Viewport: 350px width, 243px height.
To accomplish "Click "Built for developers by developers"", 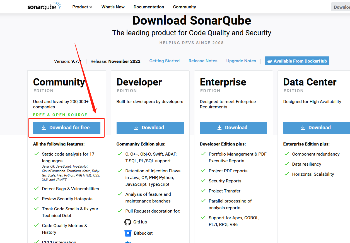I will point(150,102).
